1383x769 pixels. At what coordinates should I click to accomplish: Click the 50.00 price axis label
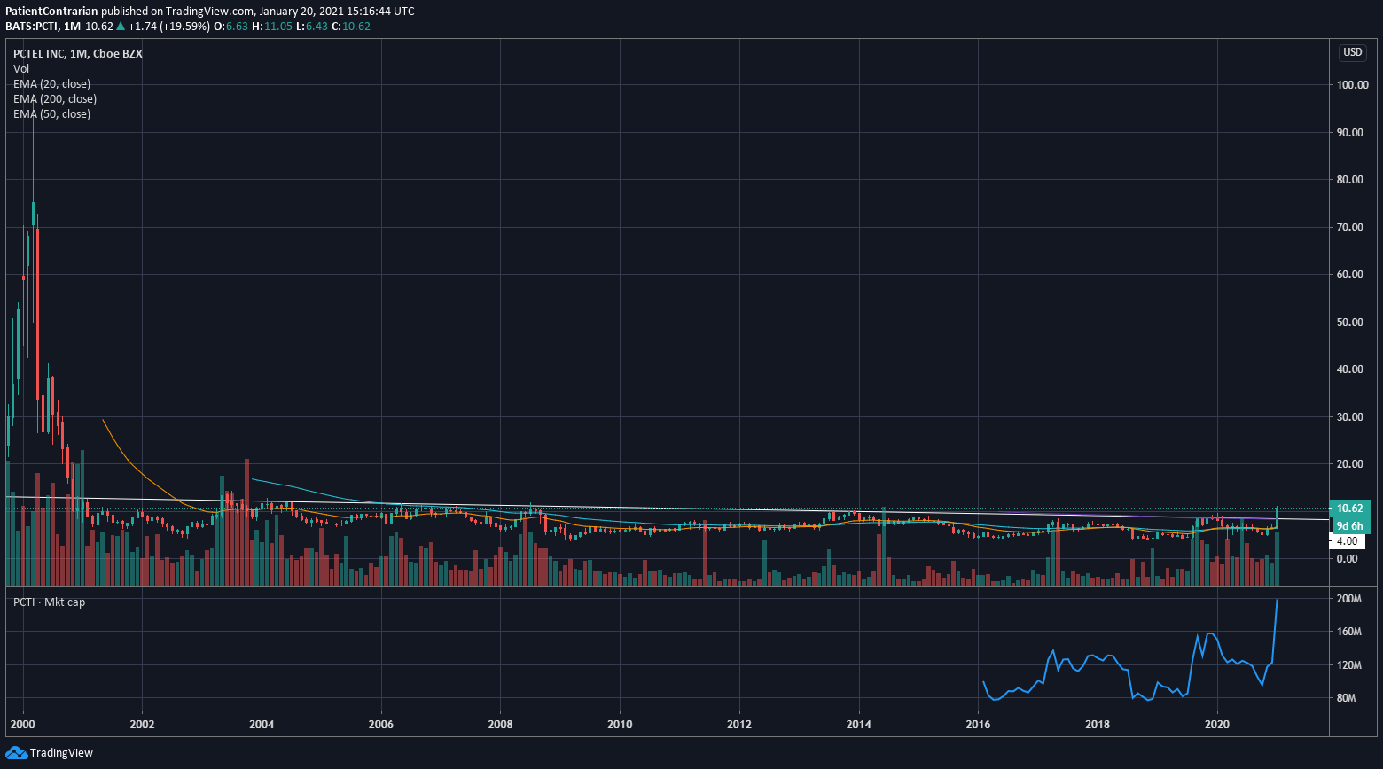coord(1350,322)
